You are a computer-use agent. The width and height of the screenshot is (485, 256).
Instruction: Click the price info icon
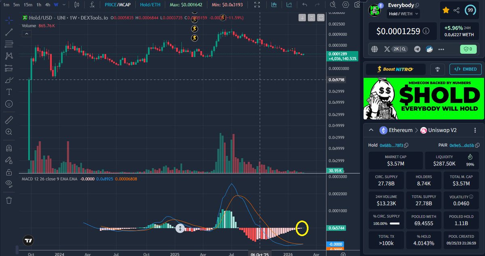pyautogui.click(x=426, y=31)
